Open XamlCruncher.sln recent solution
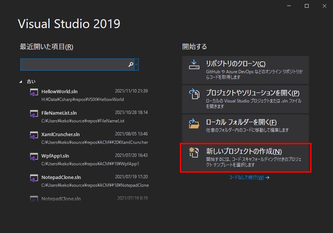The image size is (333, 233). tap(89, 138)
